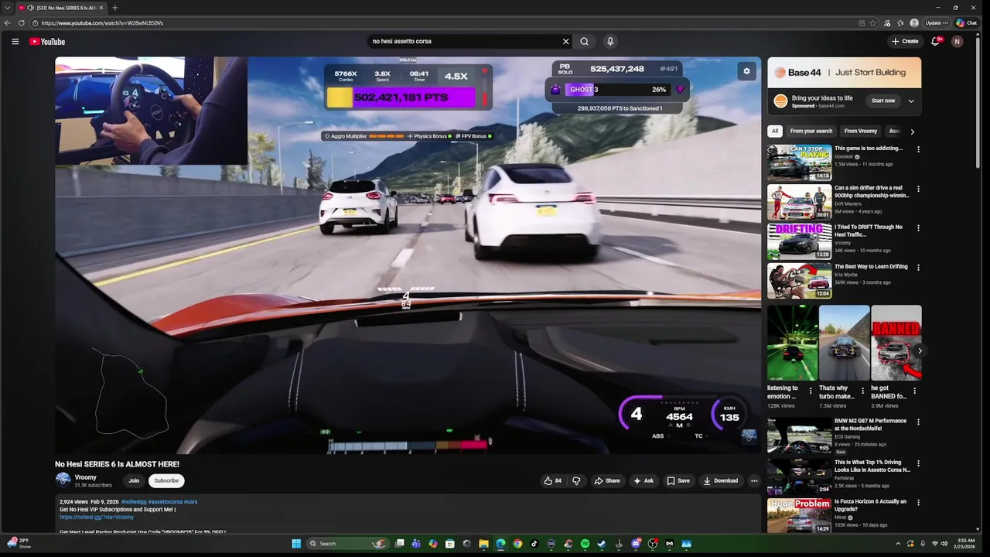
Task: Open the BANNED short thumbnail
Action: click(x=896, y=343)
